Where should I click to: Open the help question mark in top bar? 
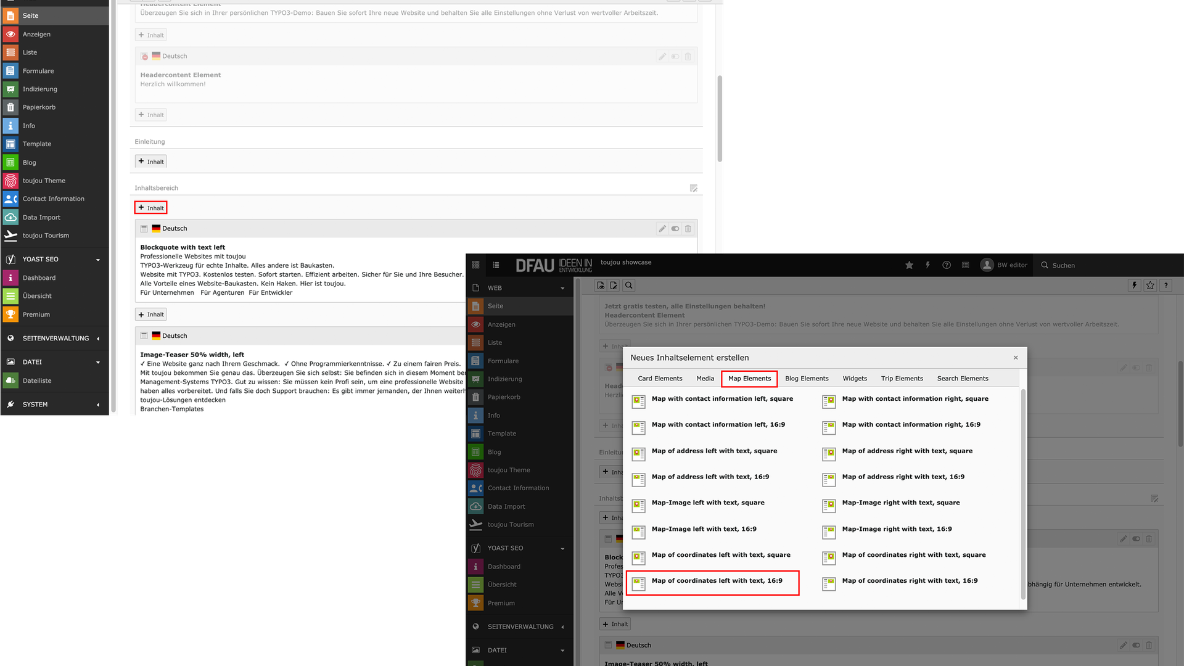click(x=947, y=265)
